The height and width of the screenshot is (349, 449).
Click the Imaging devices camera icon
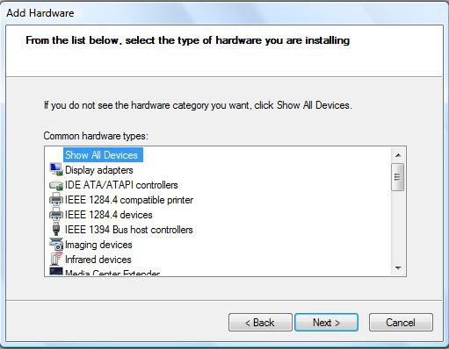tap(56, 244)
